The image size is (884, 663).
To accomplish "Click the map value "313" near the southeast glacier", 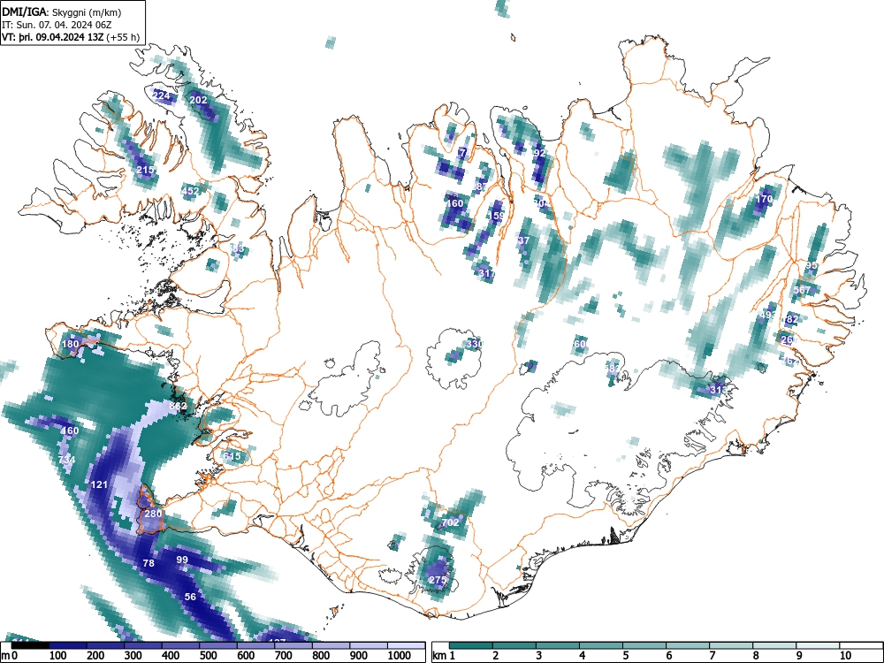I will [x=718, y=389].
